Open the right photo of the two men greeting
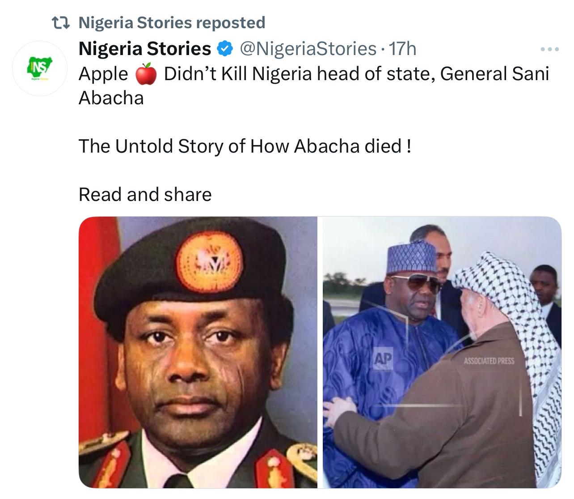Screen dimensions: 574x499 (x=442, y=352)
